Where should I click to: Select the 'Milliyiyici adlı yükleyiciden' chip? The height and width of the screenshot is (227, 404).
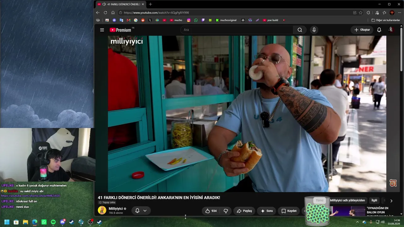click(348, 201)
